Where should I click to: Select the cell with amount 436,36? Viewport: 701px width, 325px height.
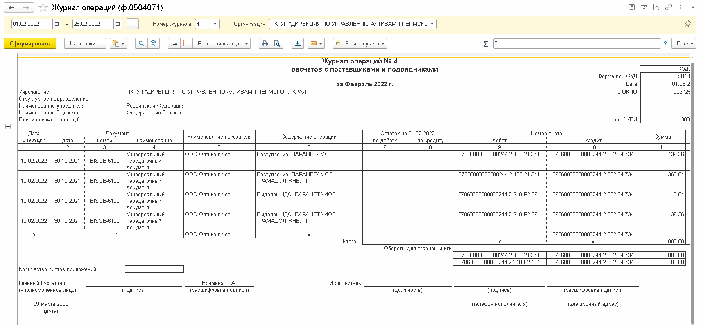[663, 161]
